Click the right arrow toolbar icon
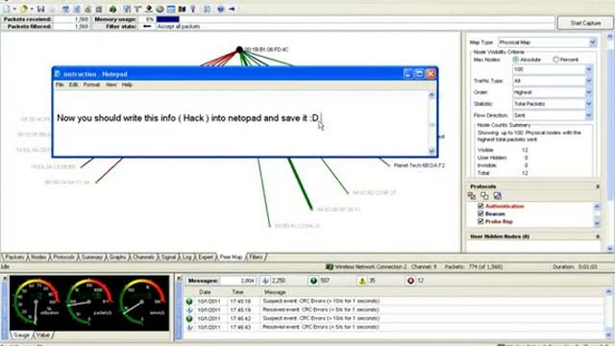The height and width of the screenshot is (346, 615). (233, 9)
